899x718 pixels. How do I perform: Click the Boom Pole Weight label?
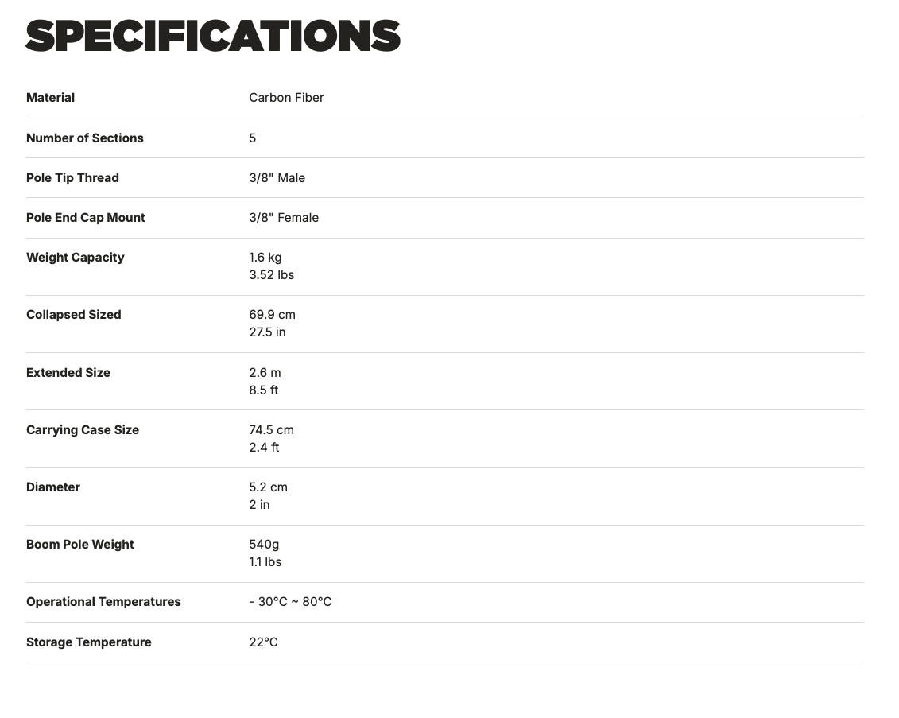tap(80, 545)
